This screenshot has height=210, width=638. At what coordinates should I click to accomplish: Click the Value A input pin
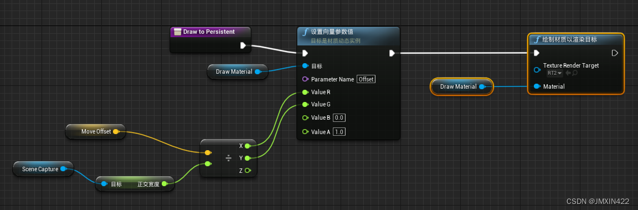(305, 131)
